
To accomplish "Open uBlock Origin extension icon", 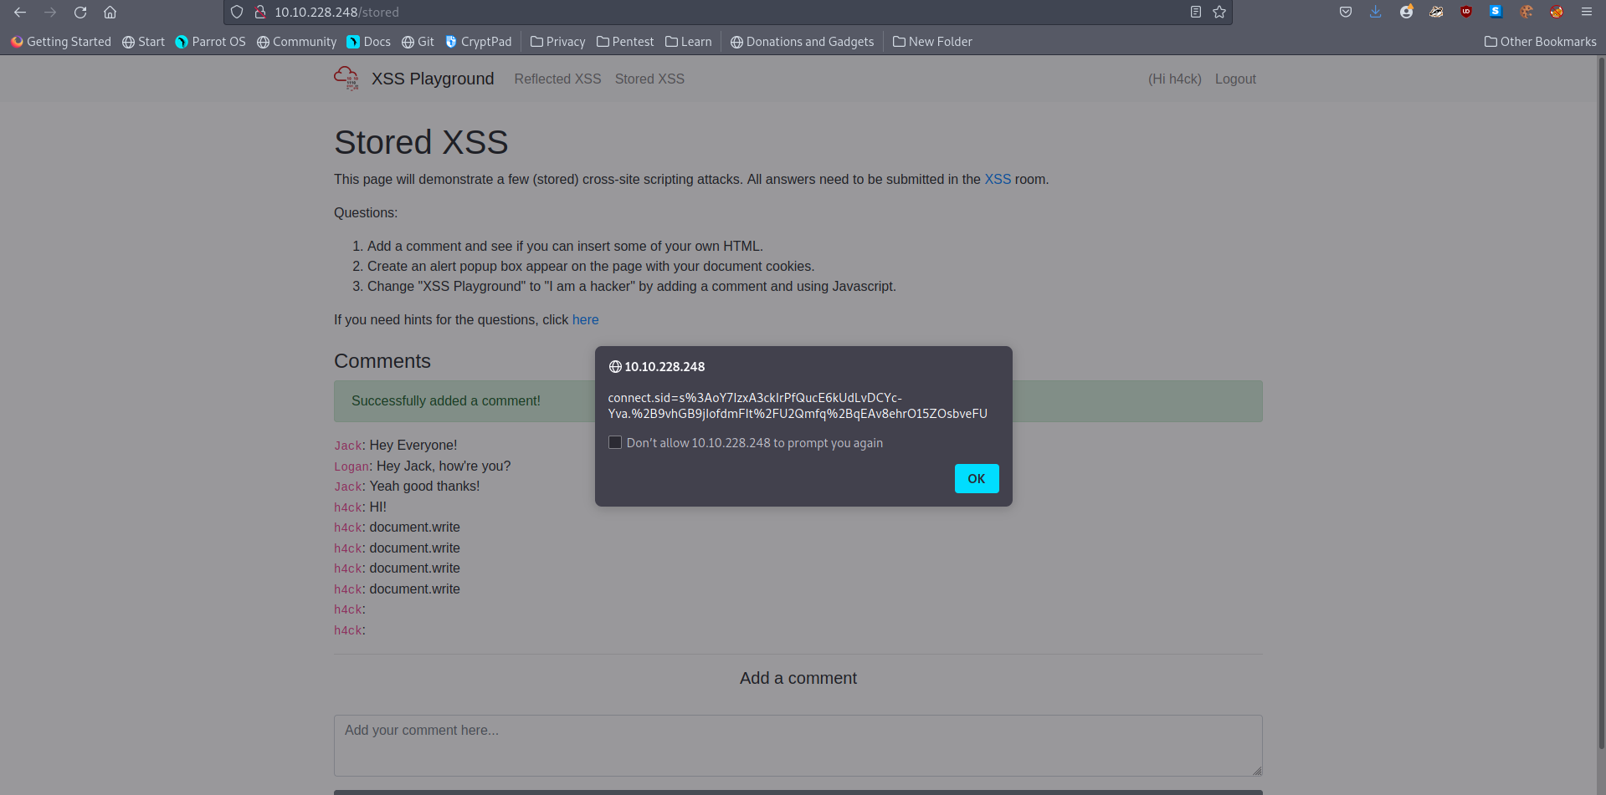I will 1466,12.
